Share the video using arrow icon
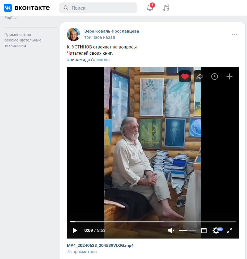 pos(200,76)
